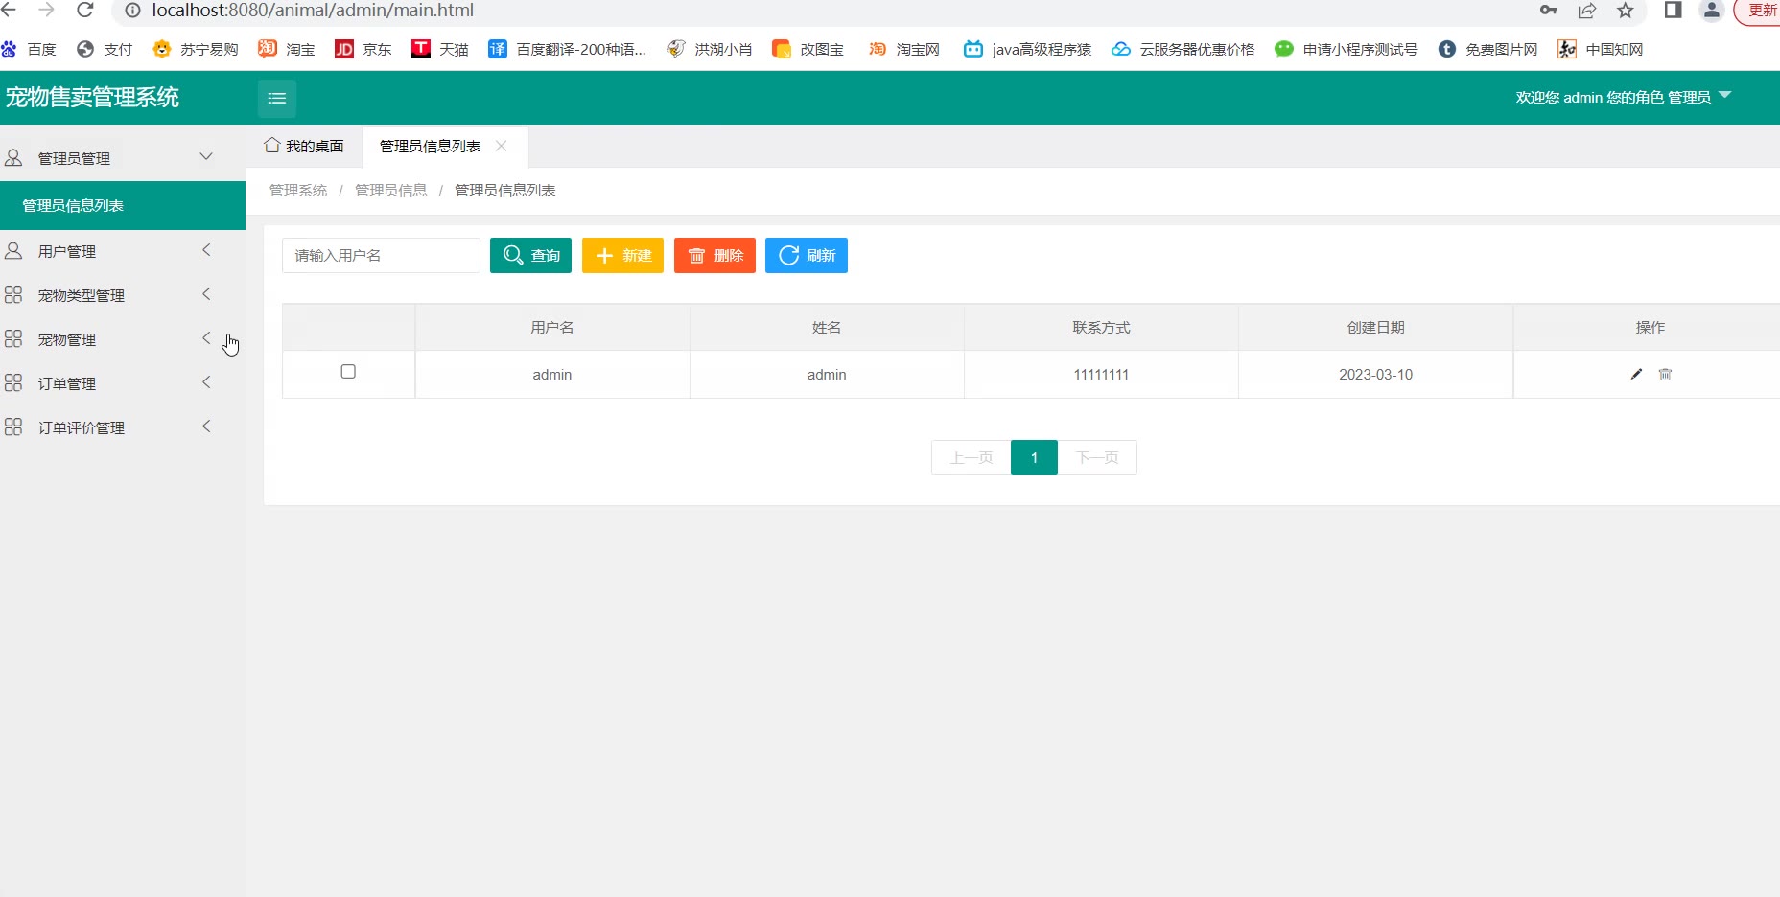Open the 淘宝网 bookmark
1780x897 pixels.
pyautogui.click(x=903, y=49)
